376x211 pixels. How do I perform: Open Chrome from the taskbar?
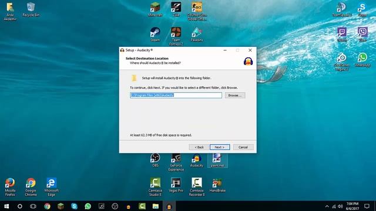[47, 206]
